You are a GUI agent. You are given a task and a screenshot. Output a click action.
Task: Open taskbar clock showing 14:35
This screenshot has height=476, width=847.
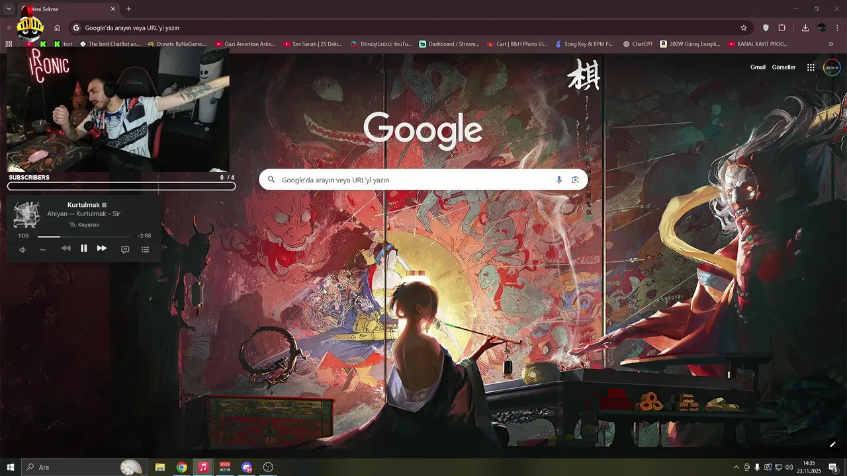click(x=809, y=467)
